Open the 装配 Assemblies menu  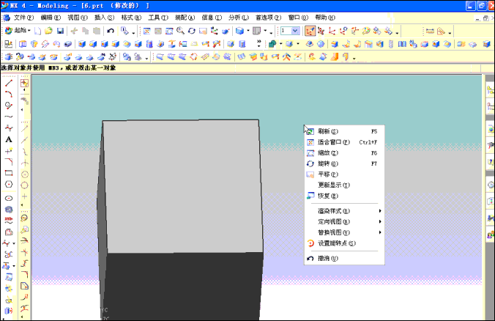point(185,18)
